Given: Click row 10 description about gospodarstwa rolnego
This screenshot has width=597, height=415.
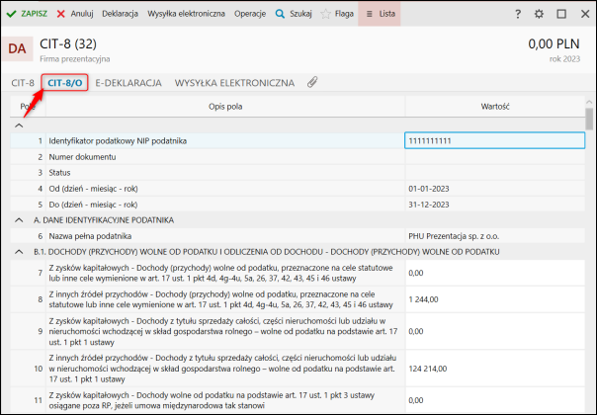Looking at the screenshot, I should (x=222, y=369).
